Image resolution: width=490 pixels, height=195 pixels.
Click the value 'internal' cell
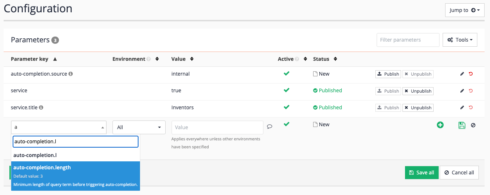tap(180, 74)
